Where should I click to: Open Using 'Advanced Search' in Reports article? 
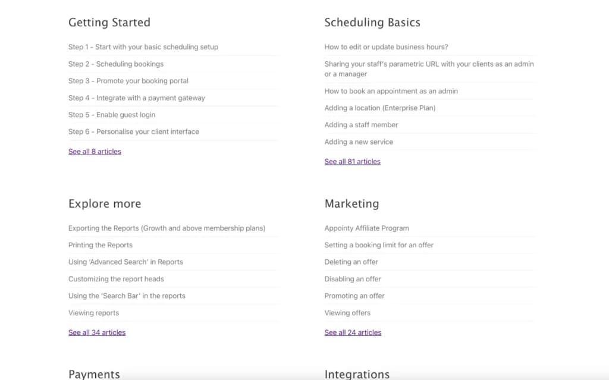[125, 262]
